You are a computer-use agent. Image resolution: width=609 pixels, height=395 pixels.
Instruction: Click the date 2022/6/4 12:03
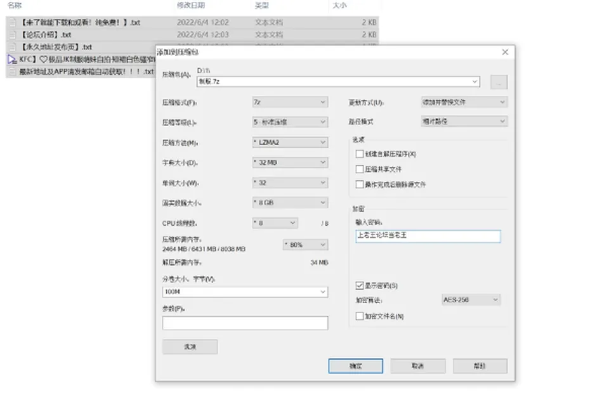coord(203,34)
